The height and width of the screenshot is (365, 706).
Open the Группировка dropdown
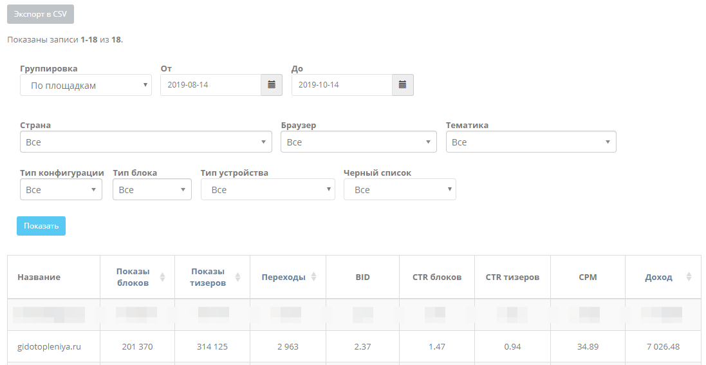click(x=86, y=85)
